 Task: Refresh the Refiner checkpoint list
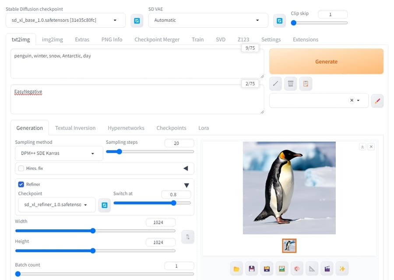[x=105, y=205]
